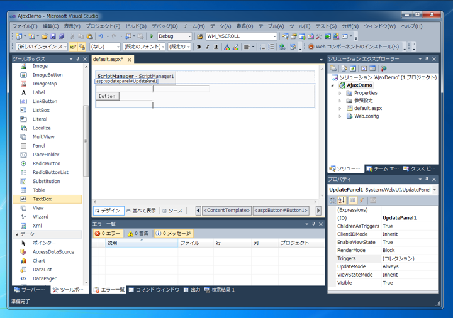Click the Button control in designer
The image size is (453, 318).
tap(107, 96)
